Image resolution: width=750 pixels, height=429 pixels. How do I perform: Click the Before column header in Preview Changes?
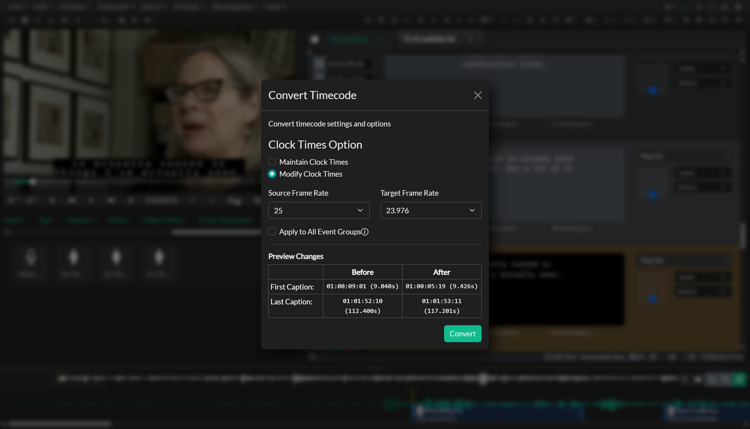362,272
